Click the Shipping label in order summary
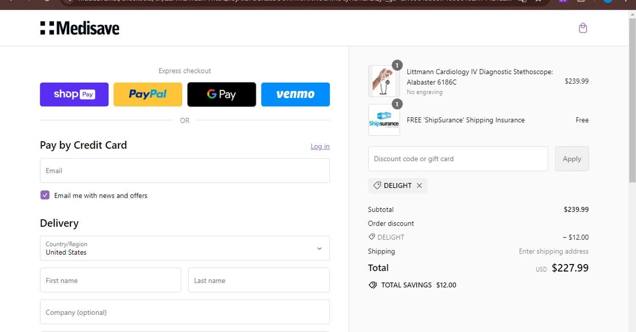 382,251
